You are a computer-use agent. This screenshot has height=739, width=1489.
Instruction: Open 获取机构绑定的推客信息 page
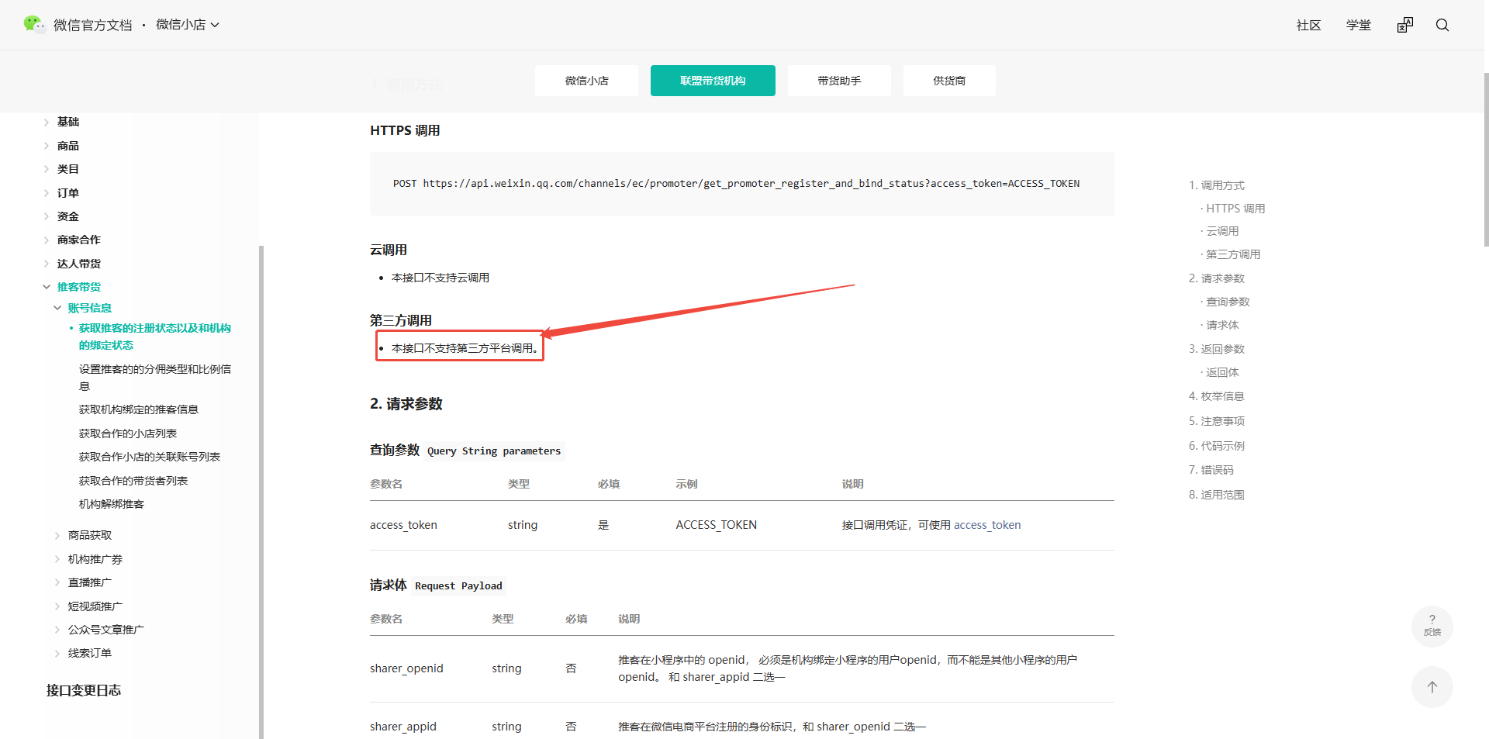(139, 409)
